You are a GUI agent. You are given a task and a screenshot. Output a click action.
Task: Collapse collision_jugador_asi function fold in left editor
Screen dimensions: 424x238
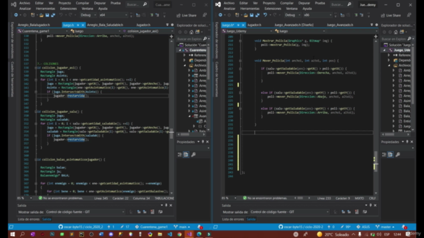36,67
